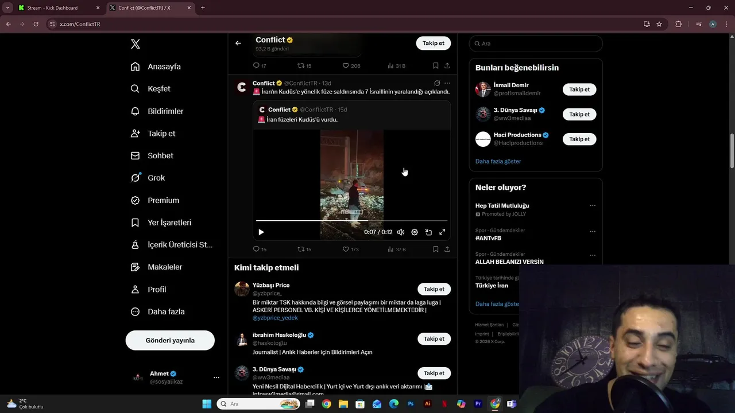Switch to Stream - Kick Dashboard tab
Viewport: 735px width, 413px height.
tap(59, 8)
